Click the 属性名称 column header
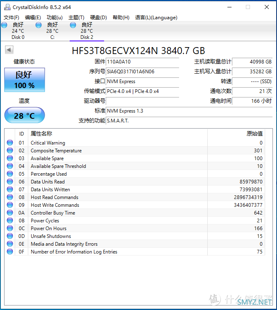277x310 pixels. click(x=118, y=134)
